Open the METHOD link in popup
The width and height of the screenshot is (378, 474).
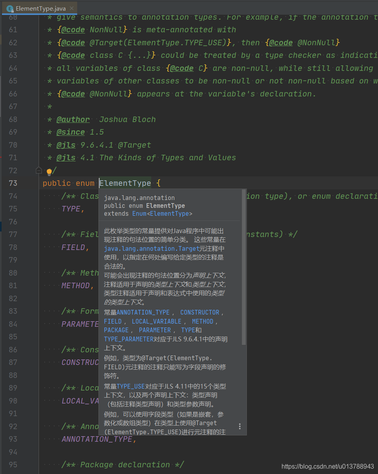tap(202, 322)
